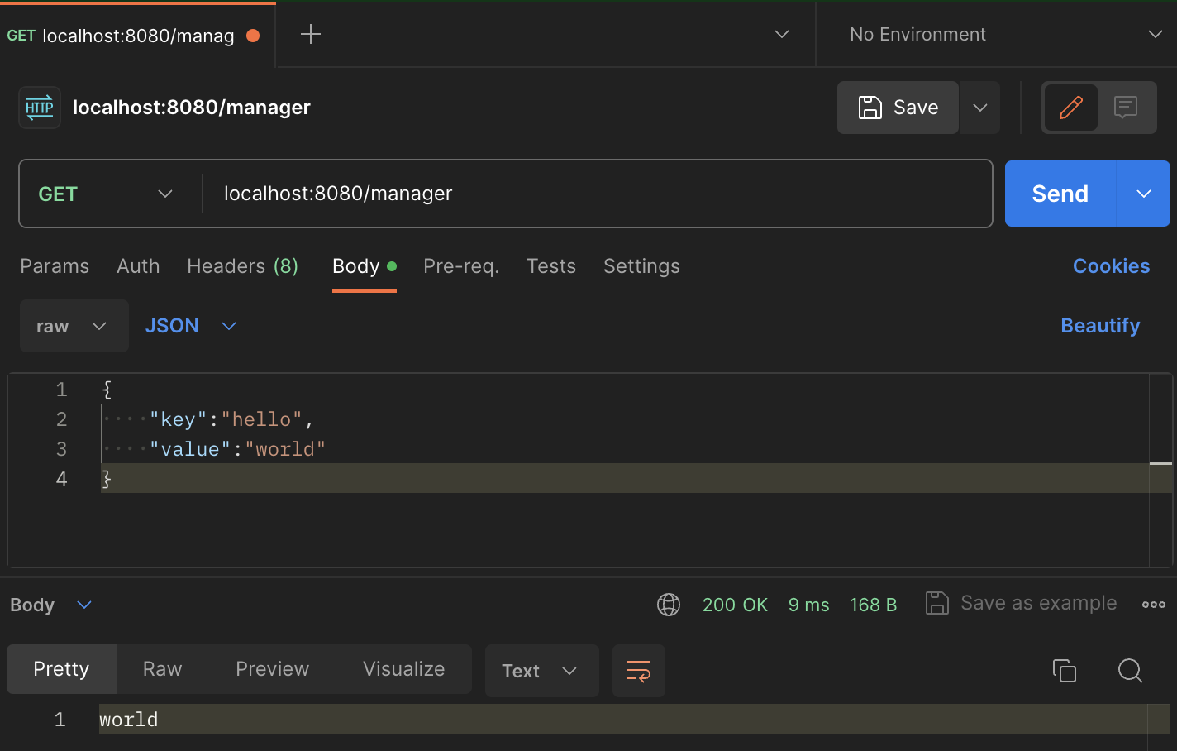This screenshot has height=751, width=1177.
Task: Click the Cookies link
Action: [x=1111, y=266]
